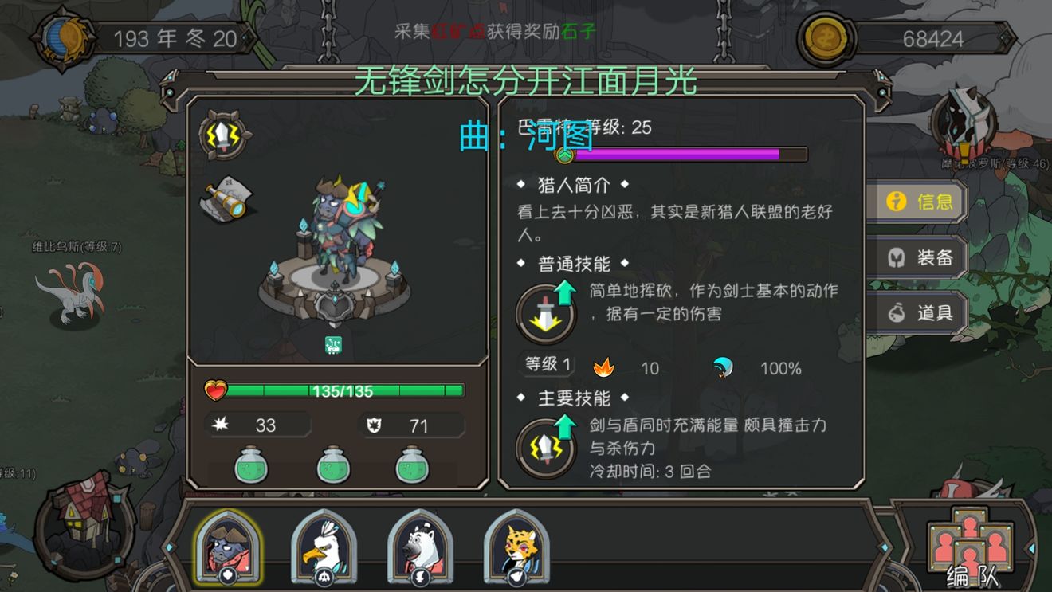Tap the main skill lightning upgrade icon
The height and width of the screenshot is (592, 1052).
pos(547,447)
